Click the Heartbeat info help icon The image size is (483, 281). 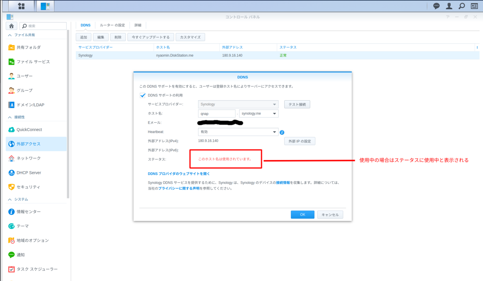coord(282,132)
